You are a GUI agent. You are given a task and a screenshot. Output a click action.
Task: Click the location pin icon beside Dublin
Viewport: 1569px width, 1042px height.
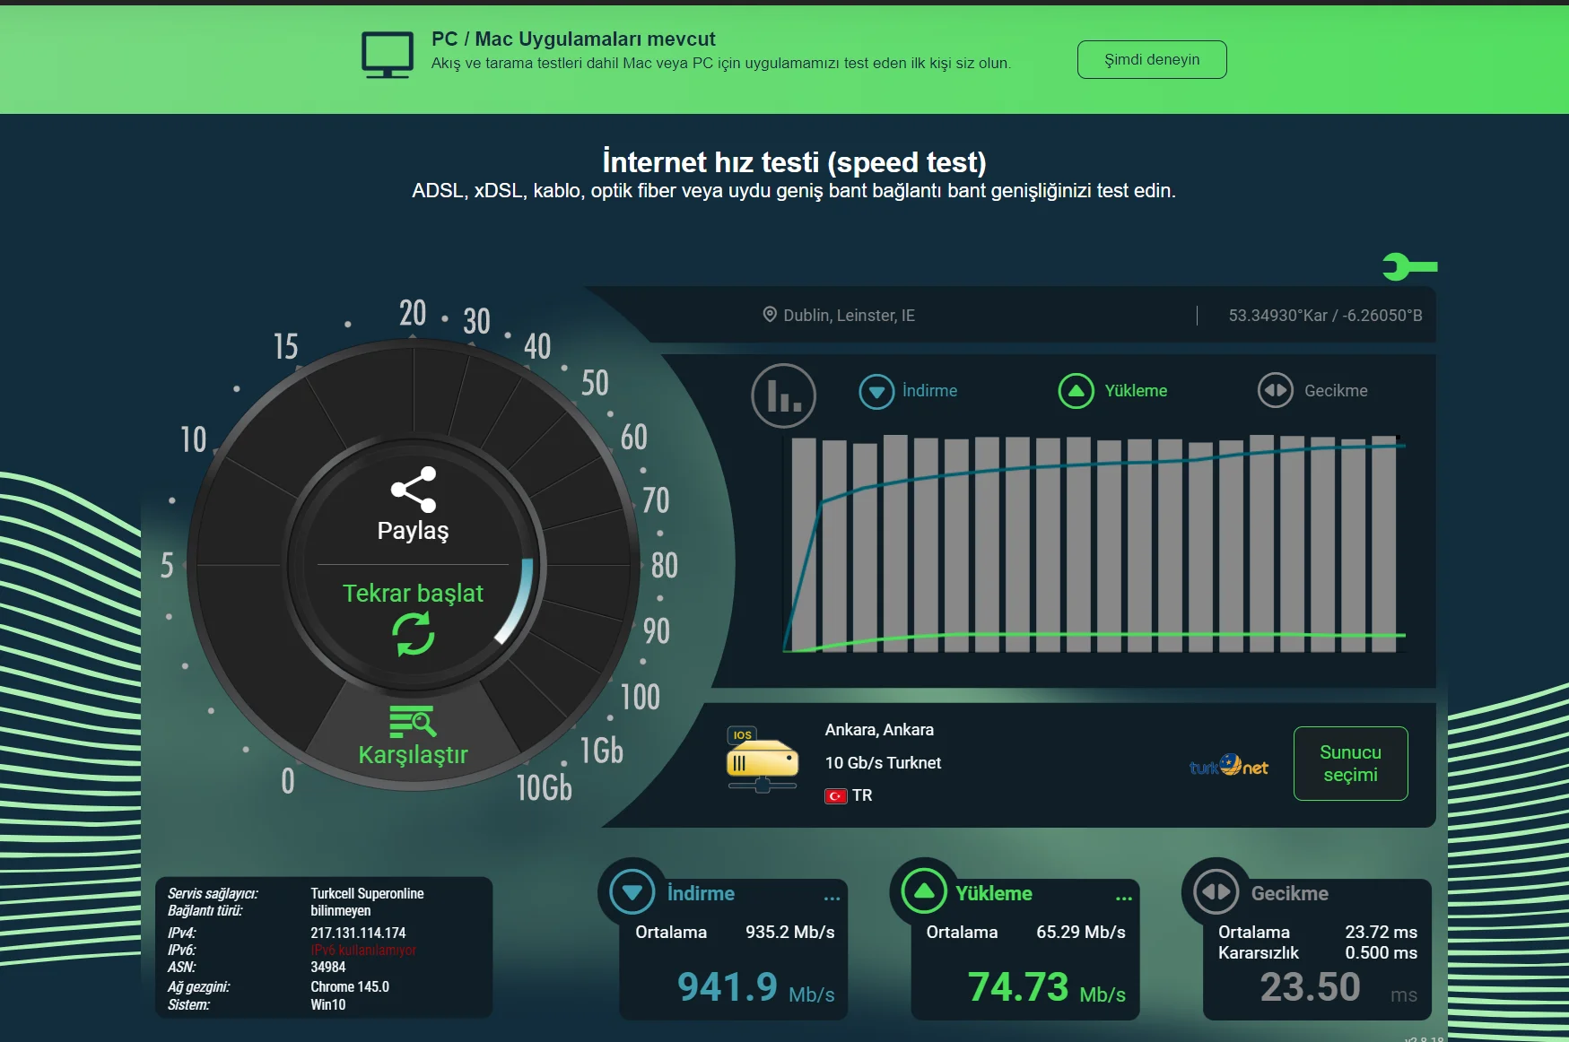pos(770,314)
